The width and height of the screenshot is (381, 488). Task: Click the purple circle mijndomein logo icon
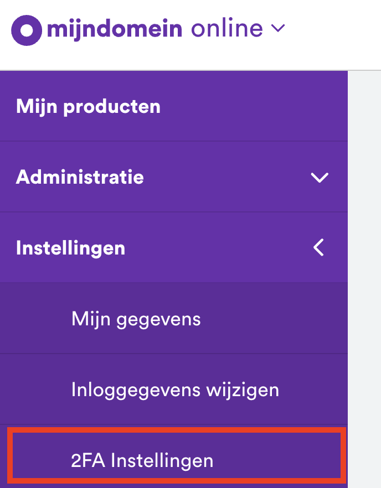click(27, 30)
